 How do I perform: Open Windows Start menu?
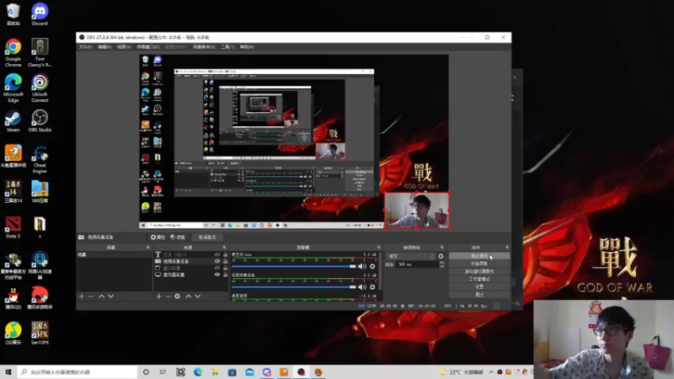pos(8,372)
